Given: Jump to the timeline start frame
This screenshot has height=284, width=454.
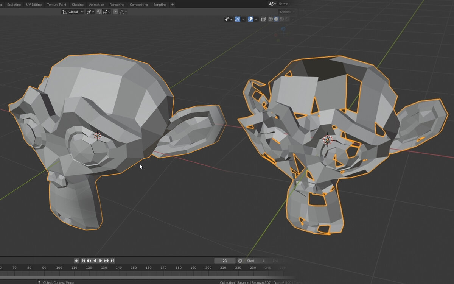Looking at the screenshot, I should tap(84, 261).
